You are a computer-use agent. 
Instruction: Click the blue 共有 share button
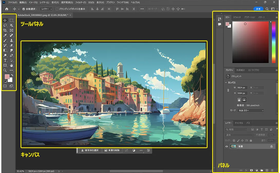click(x=258, y=9)
